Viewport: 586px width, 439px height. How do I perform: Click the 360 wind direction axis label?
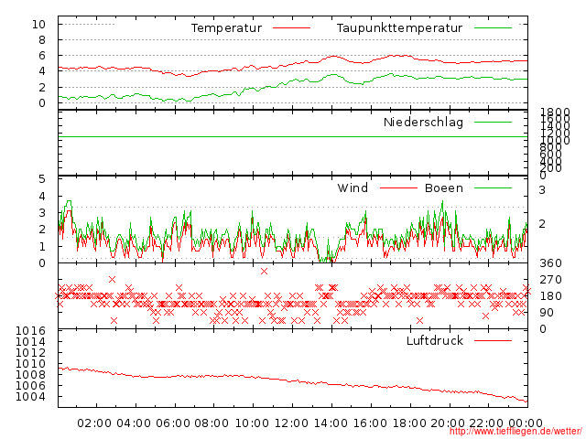click(550, 263)
